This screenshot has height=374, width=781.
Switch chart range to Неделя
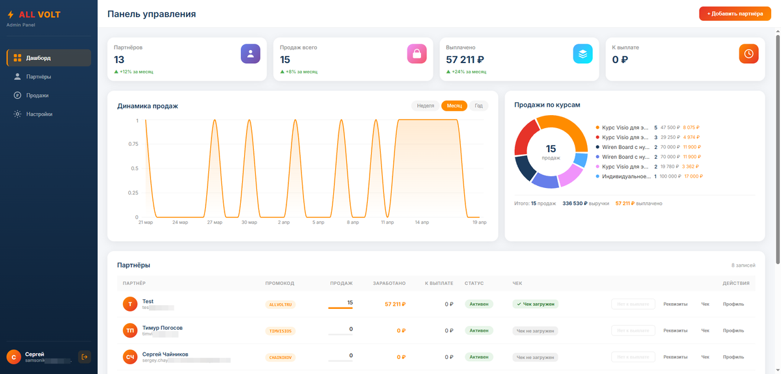(x=426, y=105)
